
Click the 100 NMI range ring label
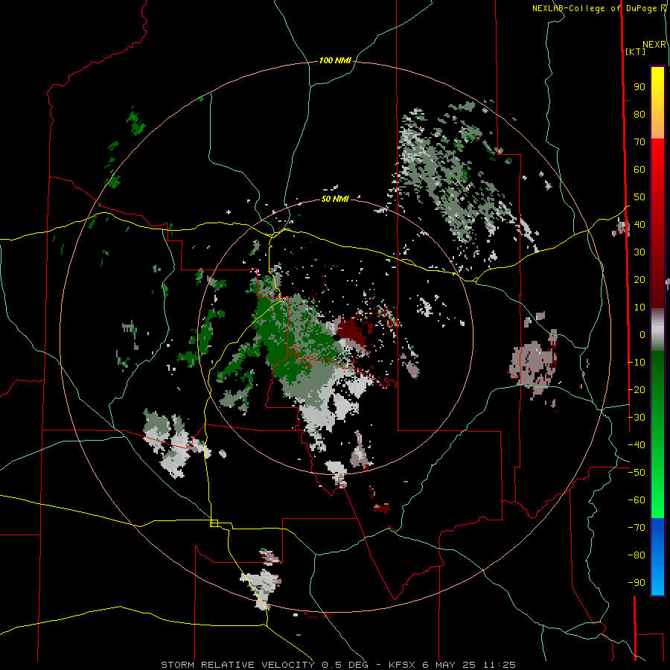[x=335, y=61]
